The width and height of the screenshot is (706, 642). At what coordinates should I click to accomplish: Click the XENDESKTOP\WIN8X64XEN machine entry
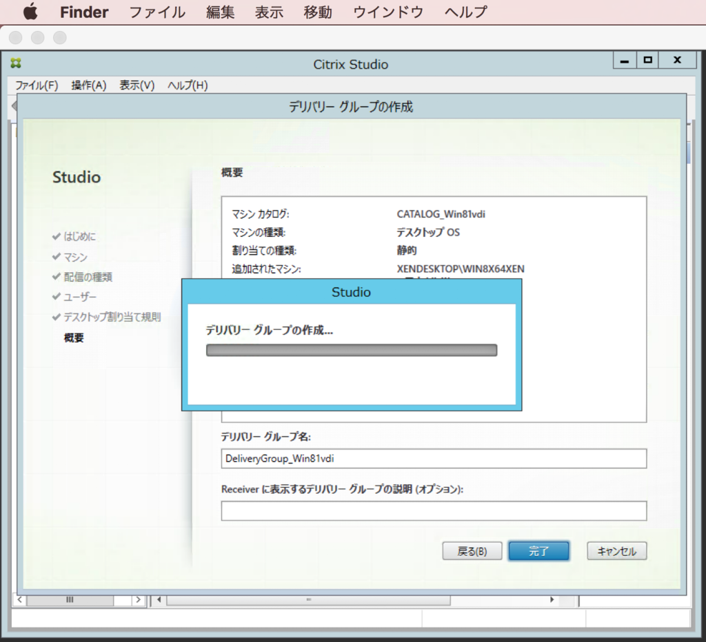tap(460, 269)
